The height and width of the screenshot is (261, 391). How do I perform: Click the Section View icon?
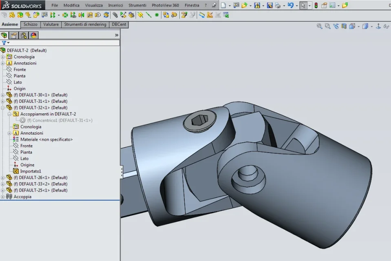(344, 26)
